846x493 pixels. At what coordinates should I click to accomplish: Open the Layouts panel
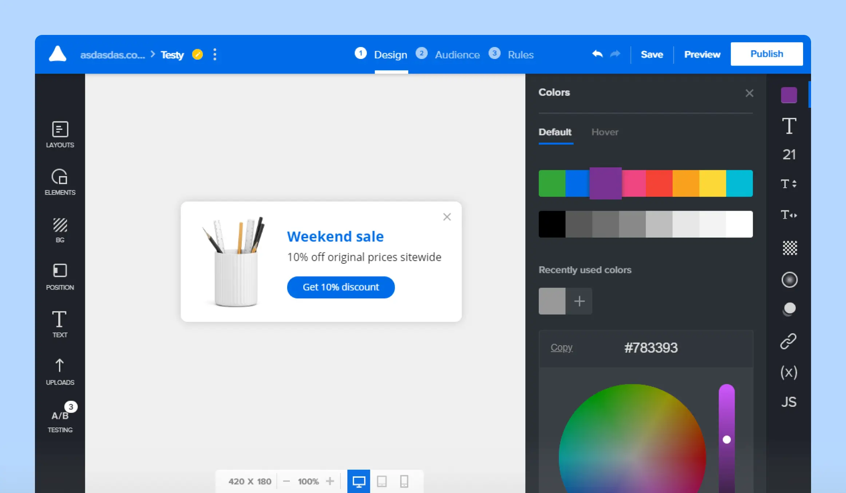60,134
